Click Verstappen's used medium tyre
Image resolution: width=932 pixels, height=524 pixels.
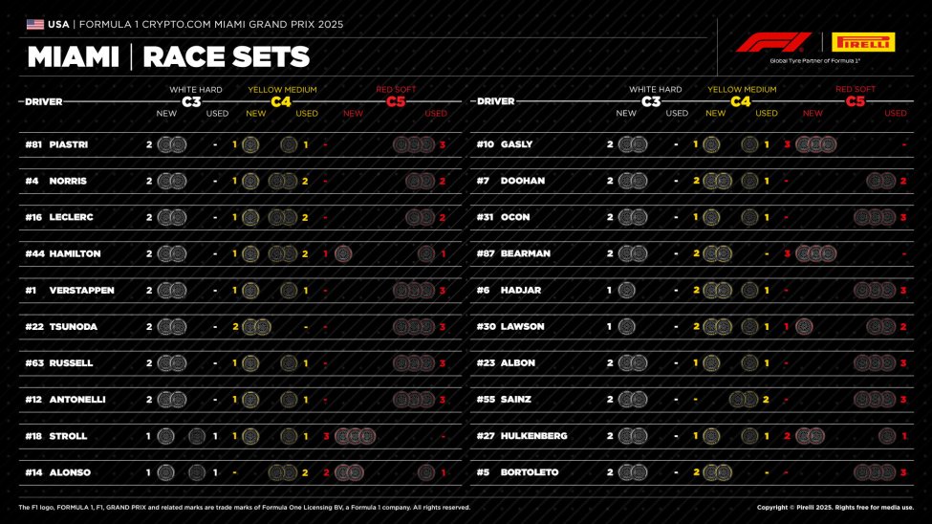click(289, 290)
